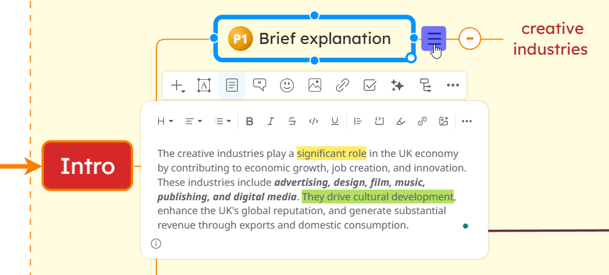Apply block quote formatting
Image resolution: width=609 pixels, height=275 pixels.
tap(358, 122)
